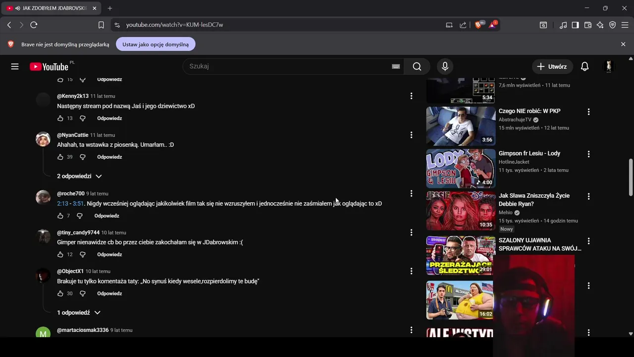The width and height of the screenshot is (634, 357).
Task: Open the McDonald's video thumbnail 16:02
Action: 460,300
